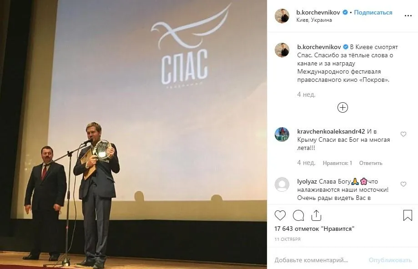Open the Киев, Украина location link

(314, 20)
